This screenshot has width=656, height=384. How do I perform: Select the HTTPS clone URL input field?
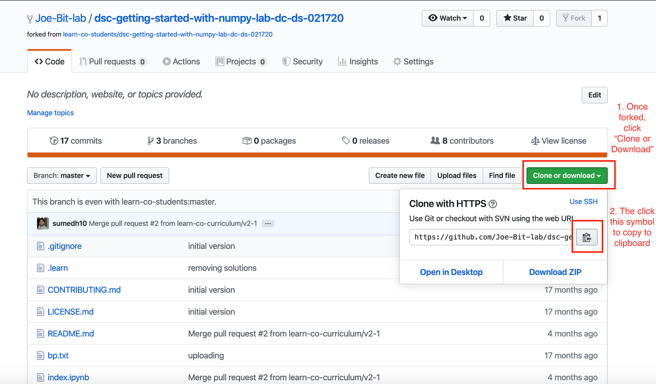click(x=490, y=237)
